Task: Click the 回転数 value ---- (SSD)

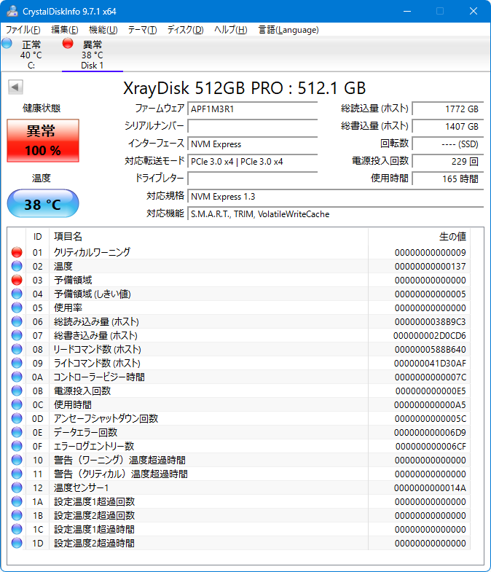Action: 448,144
